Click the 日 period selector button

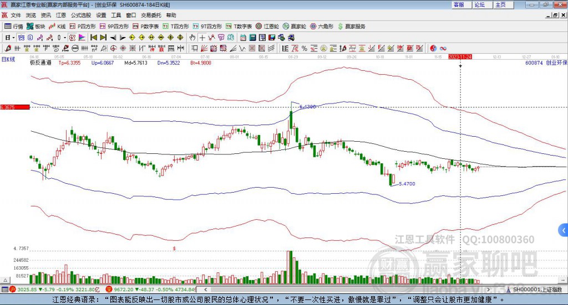[x=8, y=38]
